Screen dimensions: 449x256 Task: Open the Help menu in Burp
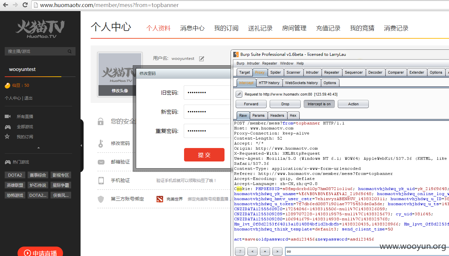(300, 63)
